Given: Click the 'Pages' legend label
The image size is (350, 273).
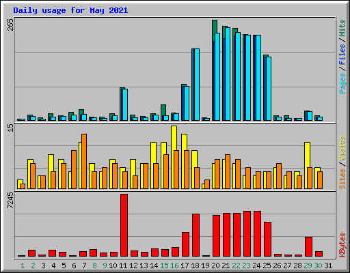Looking at the screenshot, I should pos(342,83).
